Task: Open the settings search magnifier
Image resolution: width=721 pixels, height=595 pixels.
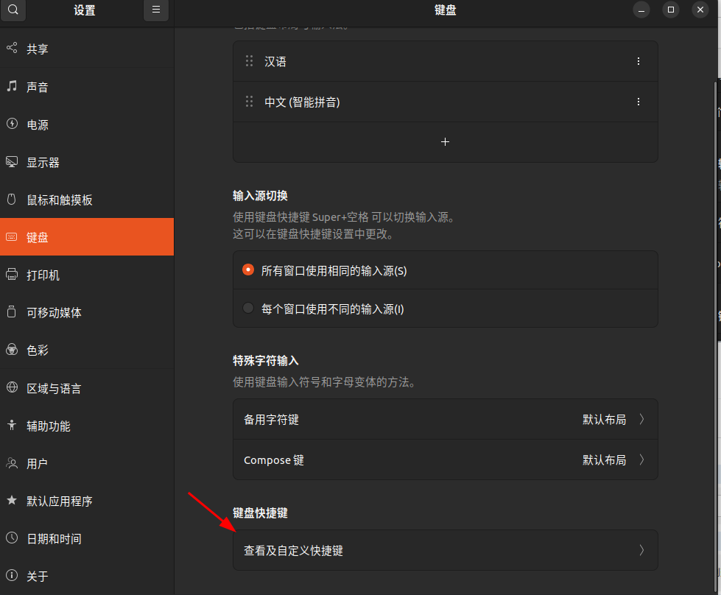Action: pyautogui.click(x=13, y=10)
